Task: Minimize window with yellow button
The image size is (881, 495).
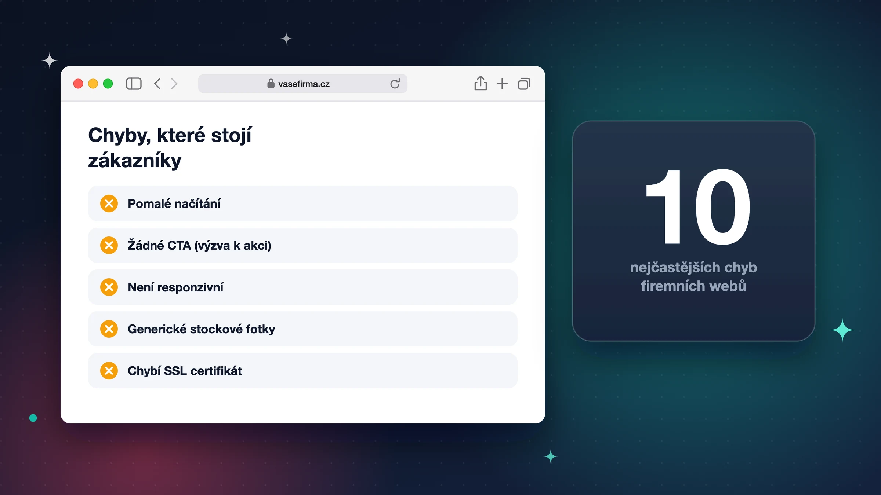Action: (93, 84)
